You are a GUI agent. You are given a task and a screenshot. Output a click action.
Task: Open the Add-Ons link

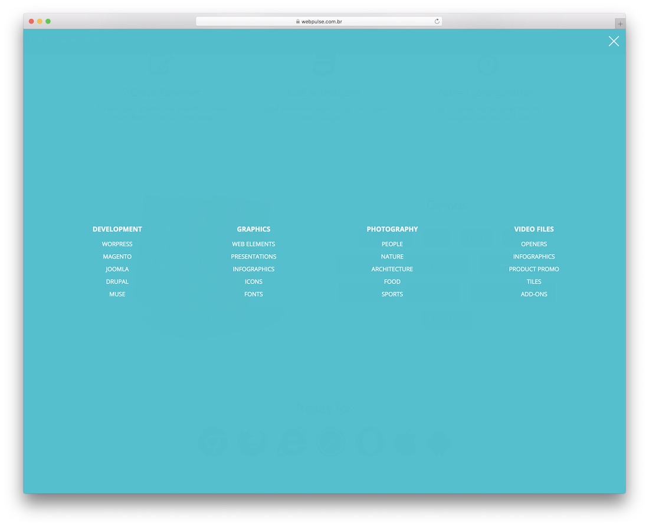pos(533,294)
